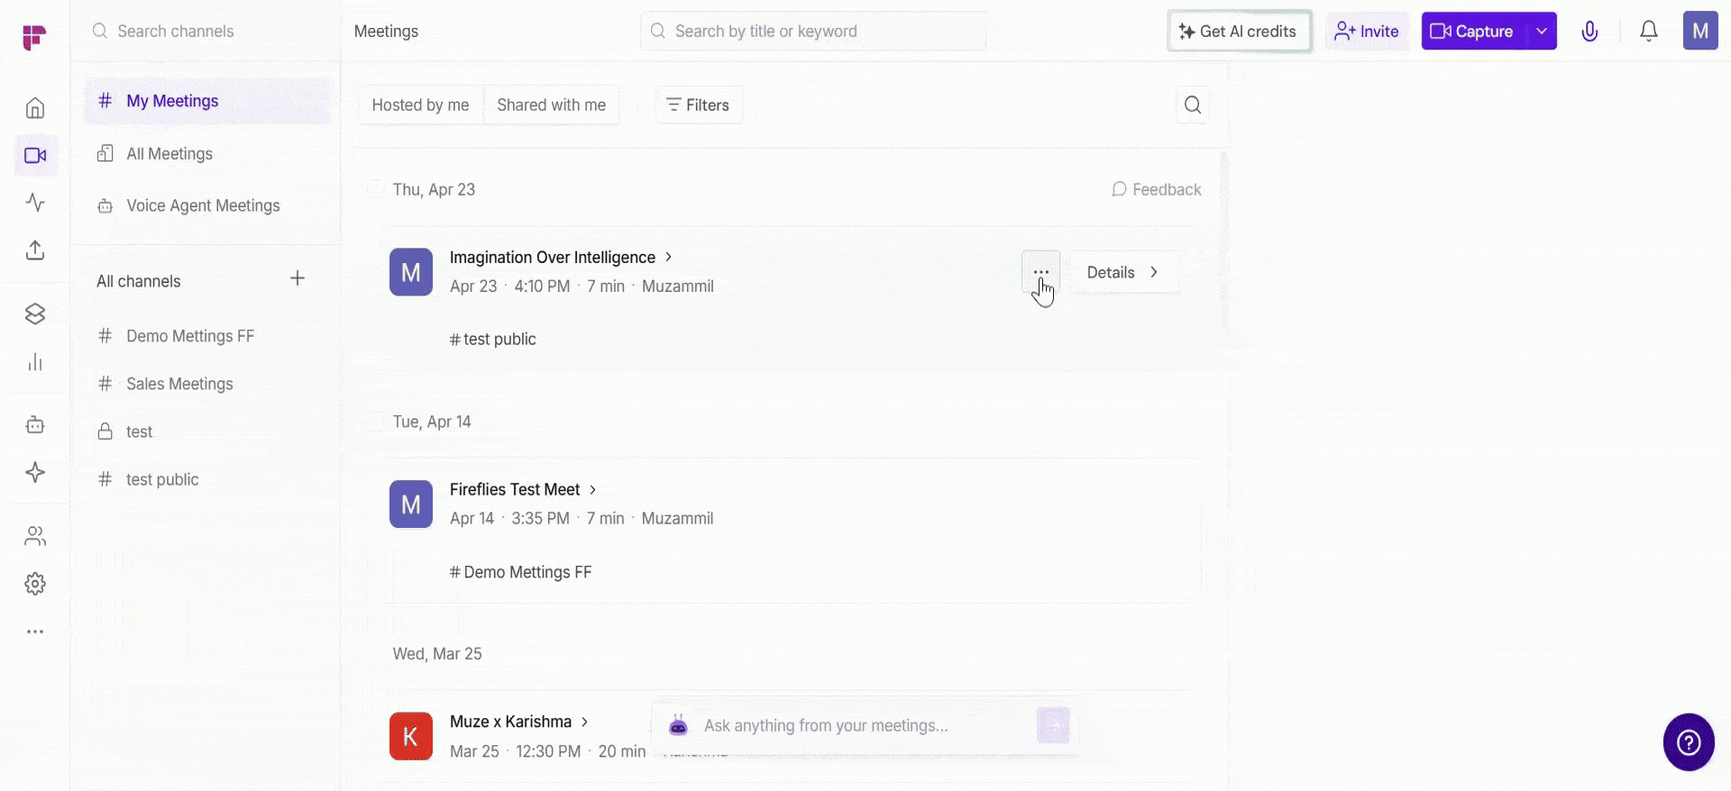Open Details for Imagination Over Intelligence
This screenshot has width=1731, height=791.
pyautogui.click(x=1122, y=272)
